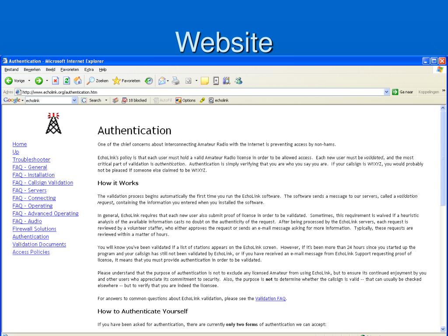Image resolution: width=448 pixels, height=336 pixels.
Task: Open the Firewall Solutions link
Action: pos(34,229)
